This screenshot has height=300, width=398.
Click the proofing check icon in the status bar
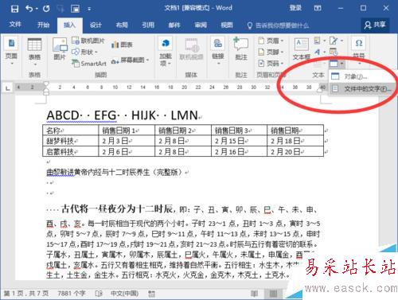coord(99,294)
